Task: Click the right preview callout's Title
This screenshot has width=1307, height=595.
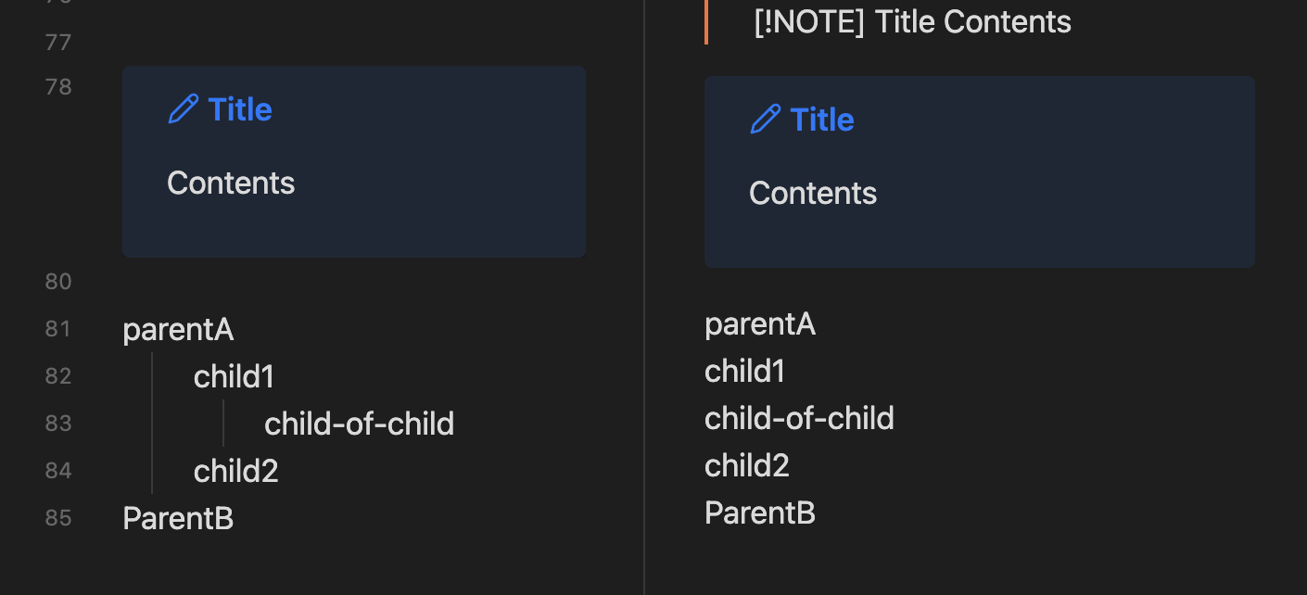Action: click(822, 120)
